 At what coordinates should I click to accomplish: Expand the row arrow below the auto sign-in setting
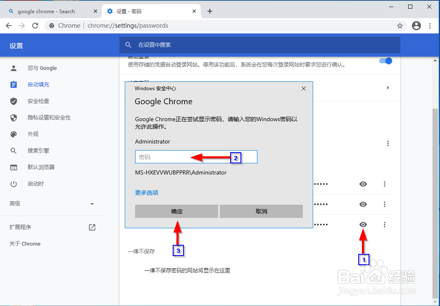pyautogui.click(x=388, y=88)
